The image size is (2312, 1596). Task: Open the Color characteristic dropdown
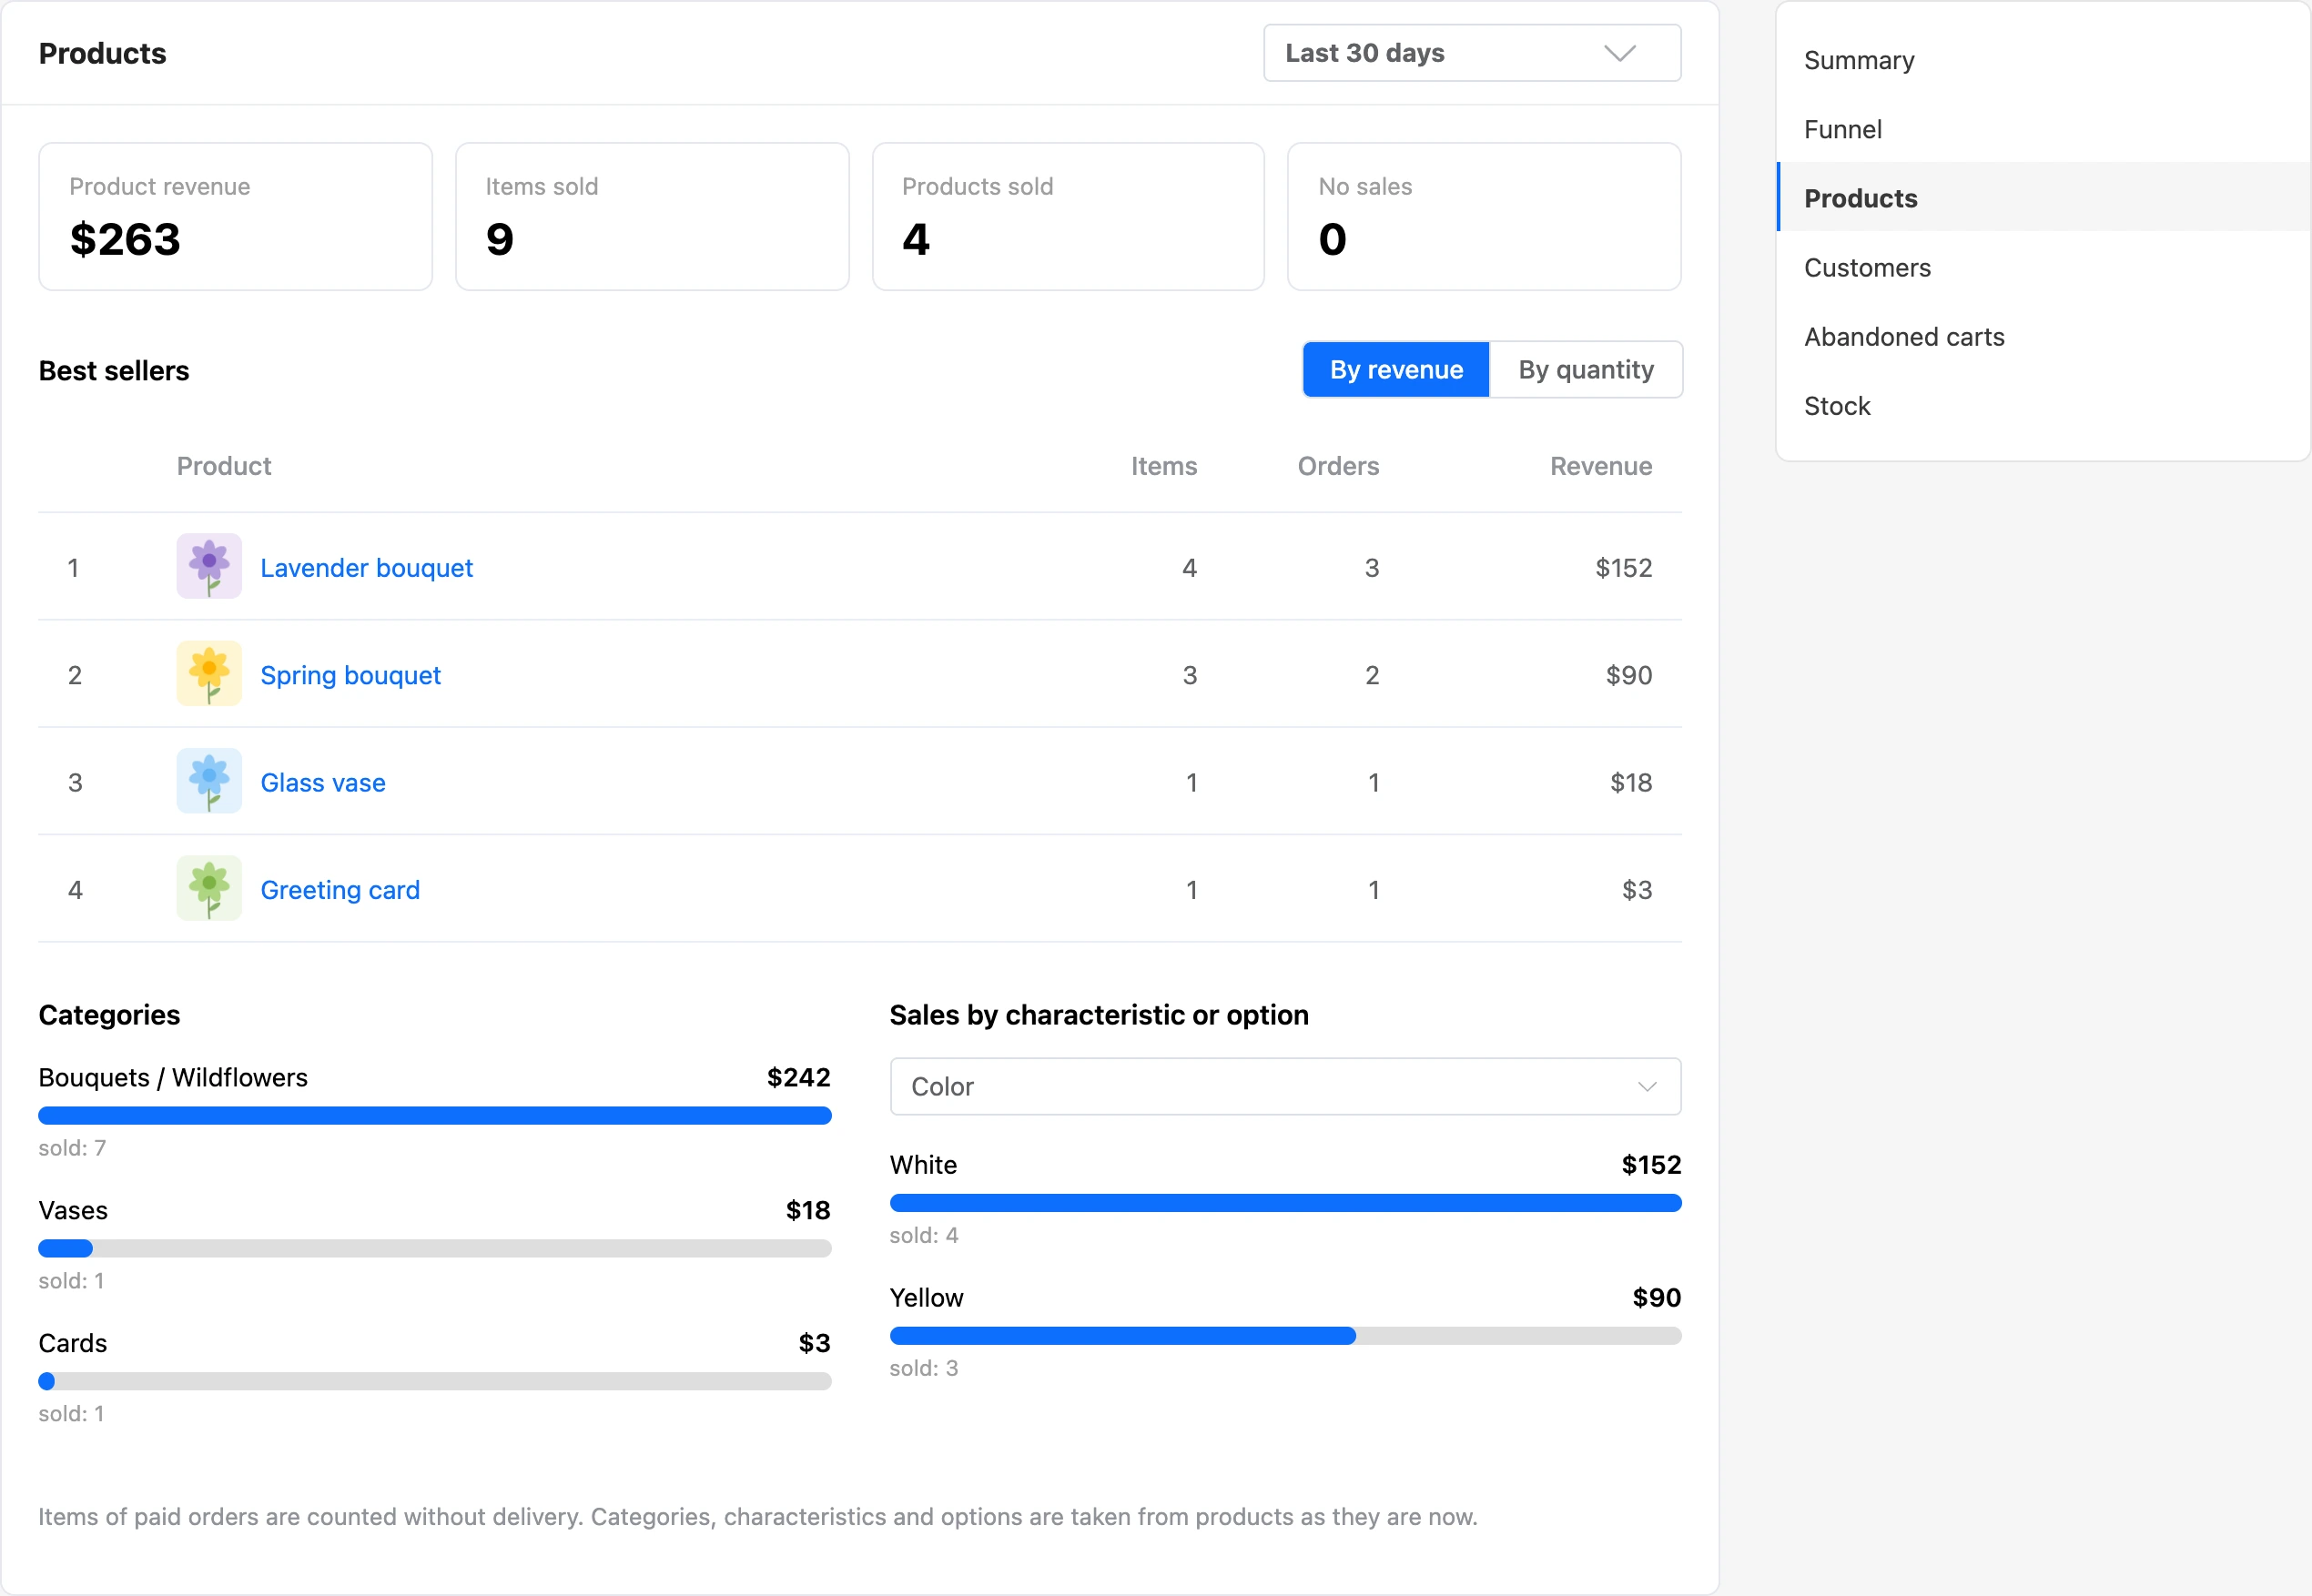point(1284,1086)
